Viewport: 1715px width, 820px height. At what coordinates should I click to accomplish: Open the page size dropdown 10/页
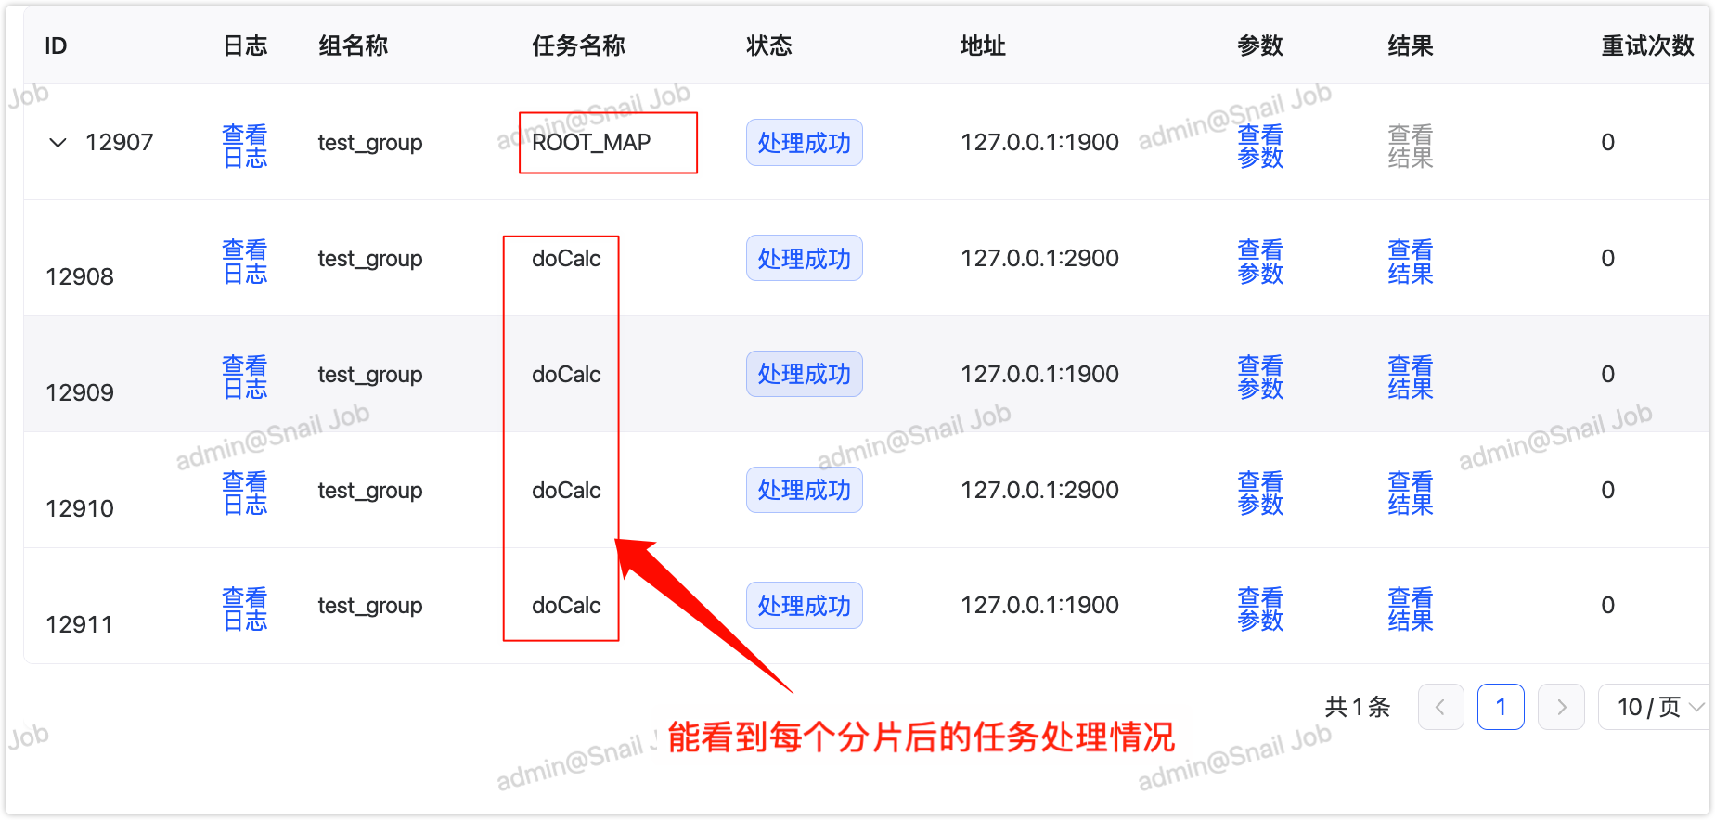coord(1657,707)
